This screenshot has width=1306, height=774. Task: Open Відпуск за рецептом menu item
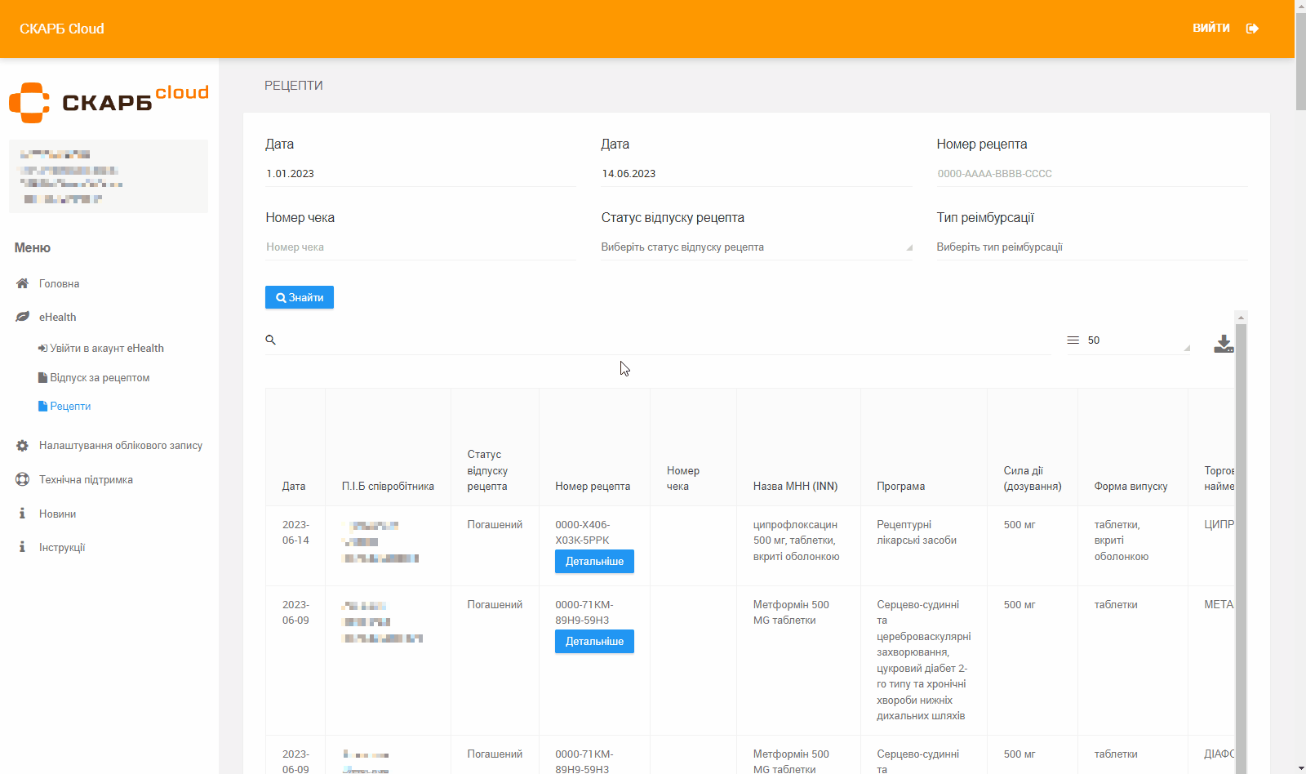(x=99, y=378)
